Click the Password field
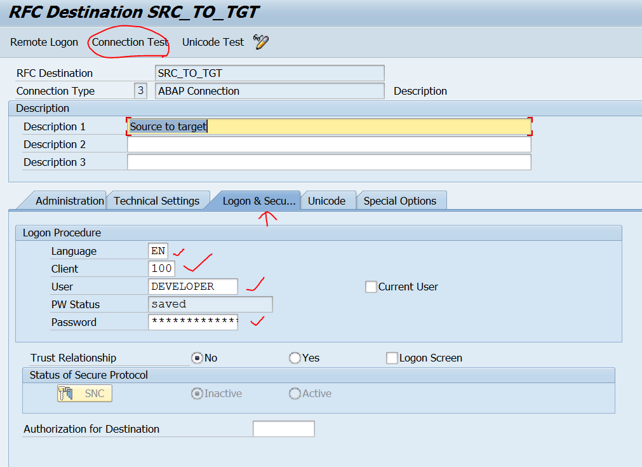The height and width of the screenshot is (467, 642). 192,321
